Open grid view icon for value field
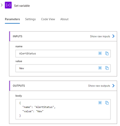120x126 pixels. tap(100, 68)
